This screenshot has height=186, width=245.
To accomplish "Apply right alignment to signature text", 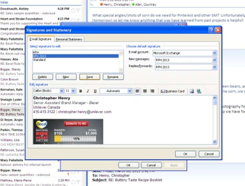I will click(152, 91).
